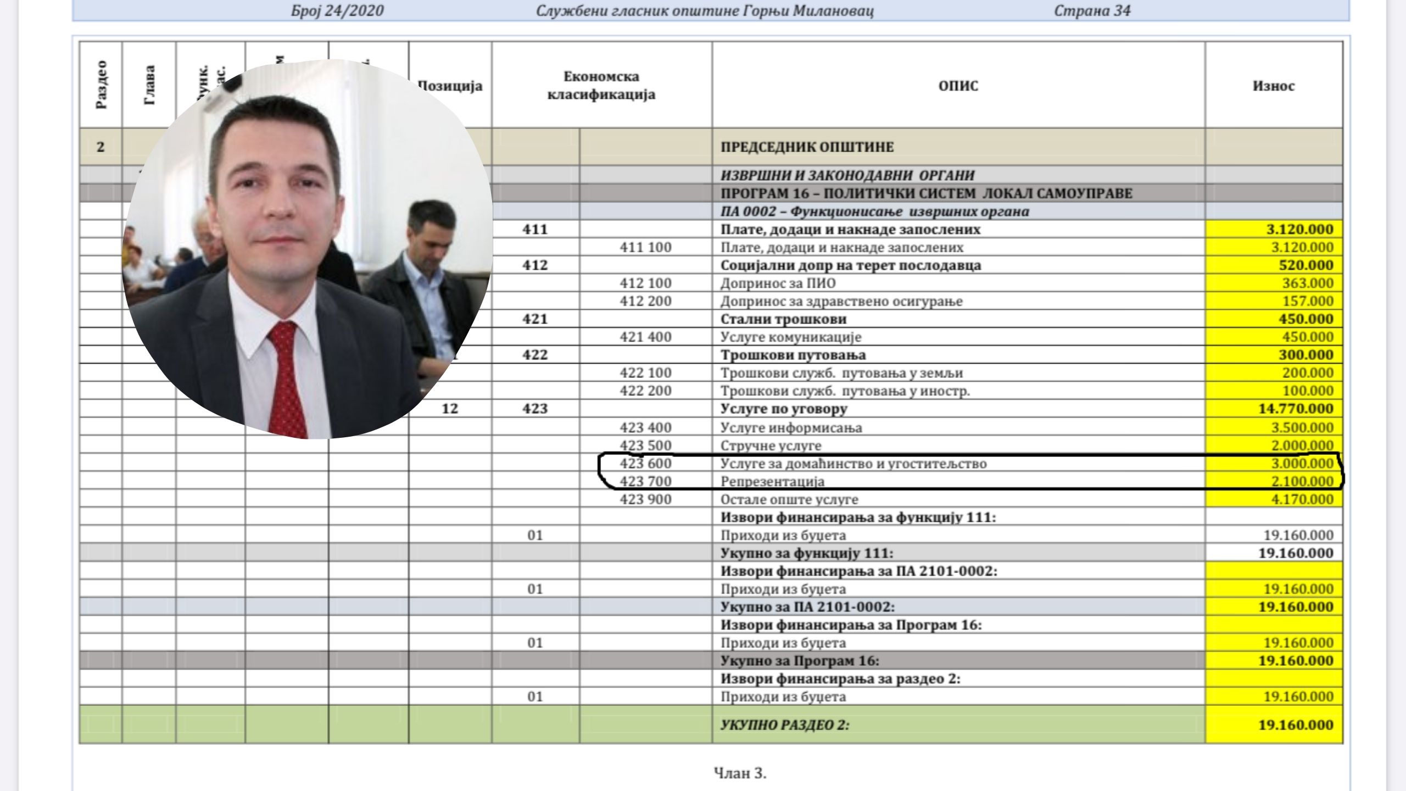Click the Број 24/2020 header text
The height and width of the screenshot is (791, 1406).
tap(337, 10)
